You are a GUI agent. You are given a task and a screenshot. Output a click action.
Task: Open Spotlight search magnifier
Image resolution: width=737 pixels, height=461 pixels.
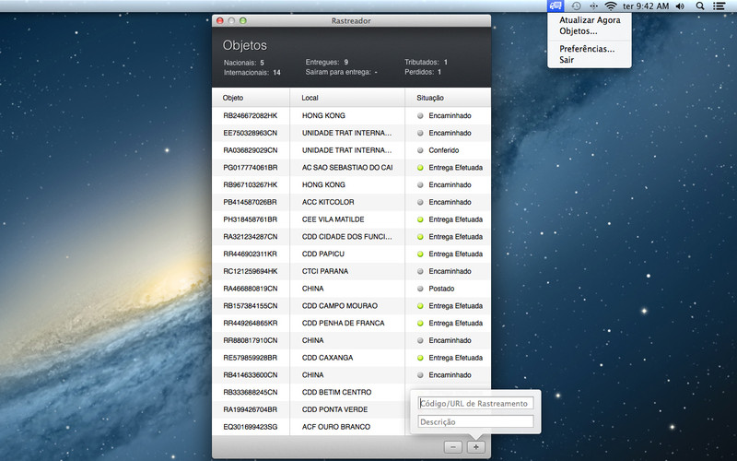coord(700,6)
